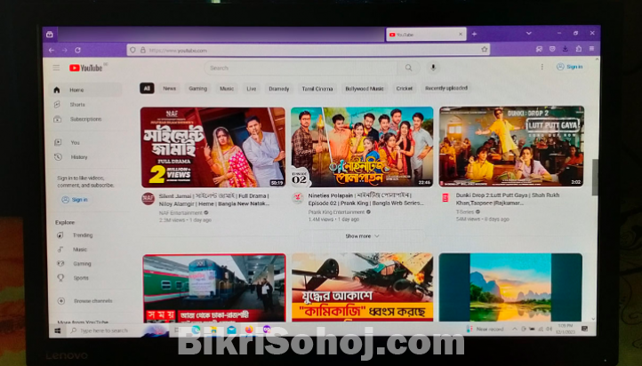This screenshot has width=642, height=366.
Task: Select the Live filter chip
Action: (x=252, y=89)
